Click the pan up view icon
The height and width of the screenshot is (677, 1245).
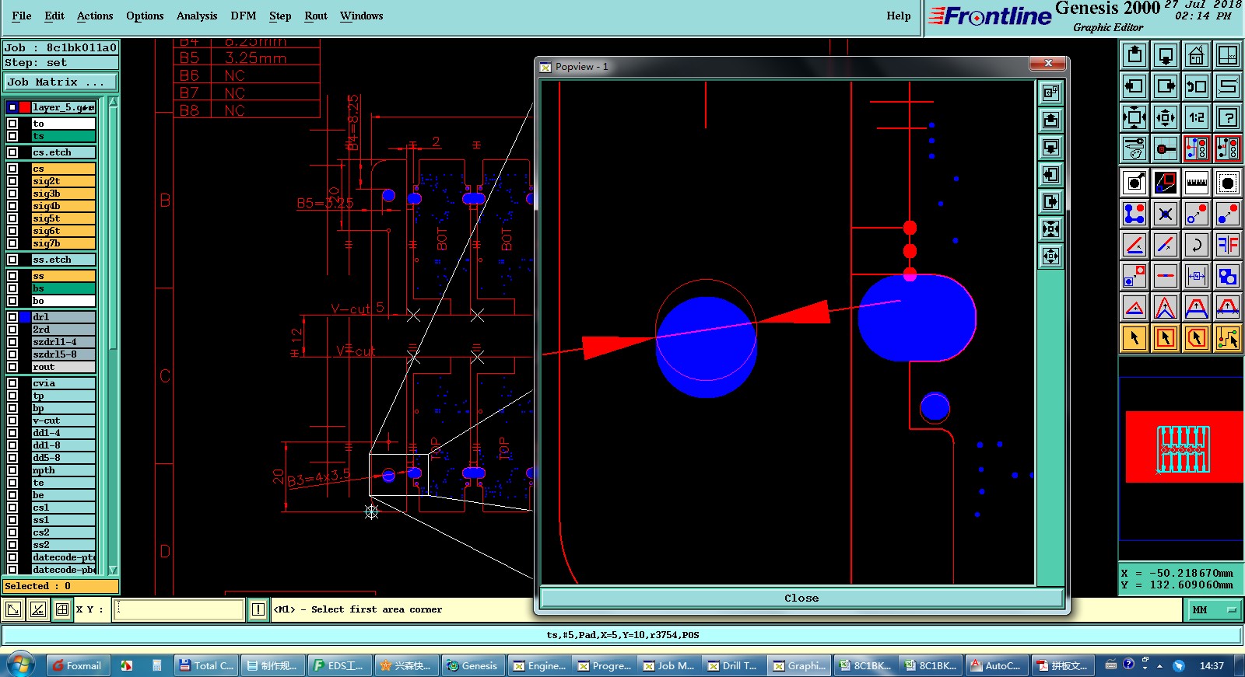click(1135, 55)
